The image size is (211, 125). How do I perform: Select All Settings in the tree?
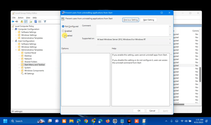pyautogui.click(x=29, y=73)
